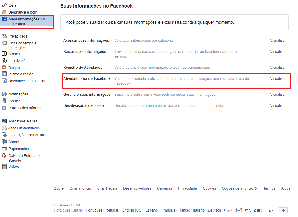Open the Cookies footer link

coord(209,188)
